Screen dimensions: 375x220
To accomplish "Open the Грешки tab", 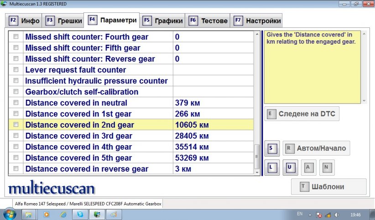I will 64,21.
